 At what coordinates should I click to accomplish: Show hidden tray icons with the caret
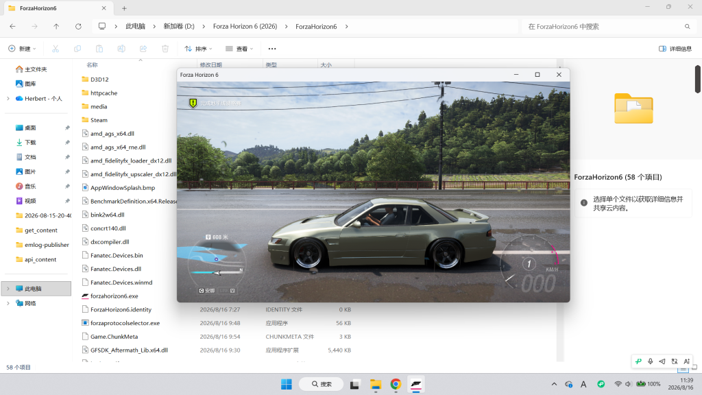point(554,384)
